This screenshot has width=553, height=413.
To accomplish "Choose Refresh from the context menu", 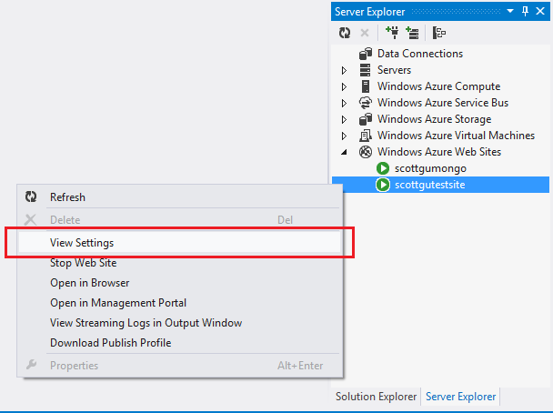I will point(179,196).
